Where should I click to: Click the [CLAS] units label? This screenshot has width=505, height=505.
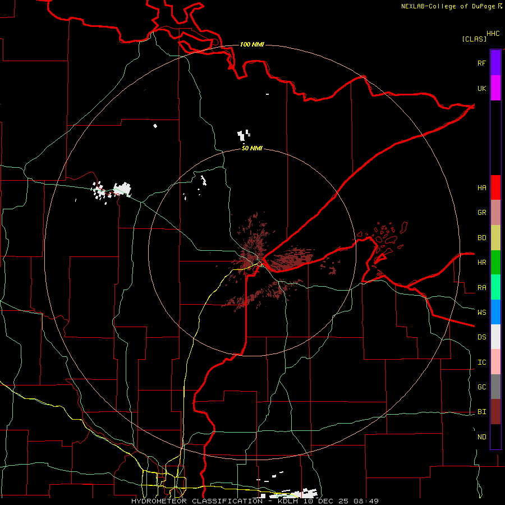pyautogui.click(x=474, y=39)
